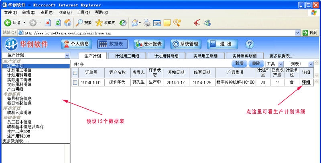This screenshot has width=321, height=163.
Task: Stop page loading with red X icon
Action: (48, 23)
